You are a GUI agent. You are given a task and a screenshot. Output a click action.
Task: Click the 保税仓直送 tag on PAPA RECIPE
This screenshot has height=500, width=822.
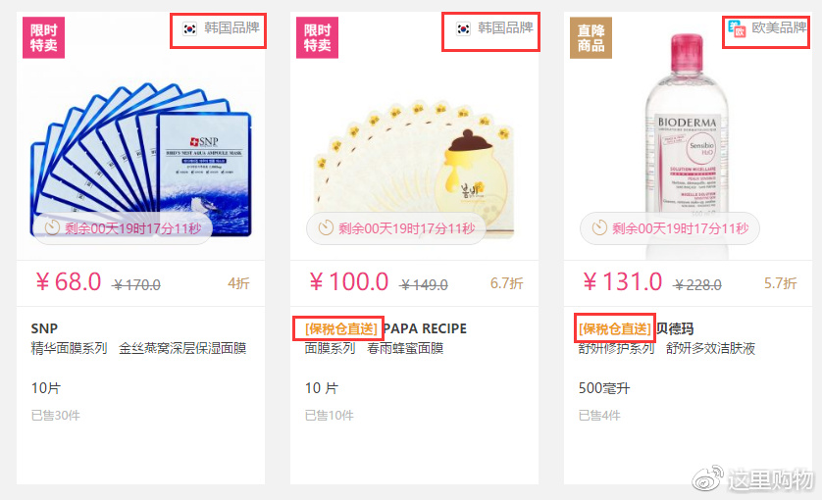(x=340, y=328)
